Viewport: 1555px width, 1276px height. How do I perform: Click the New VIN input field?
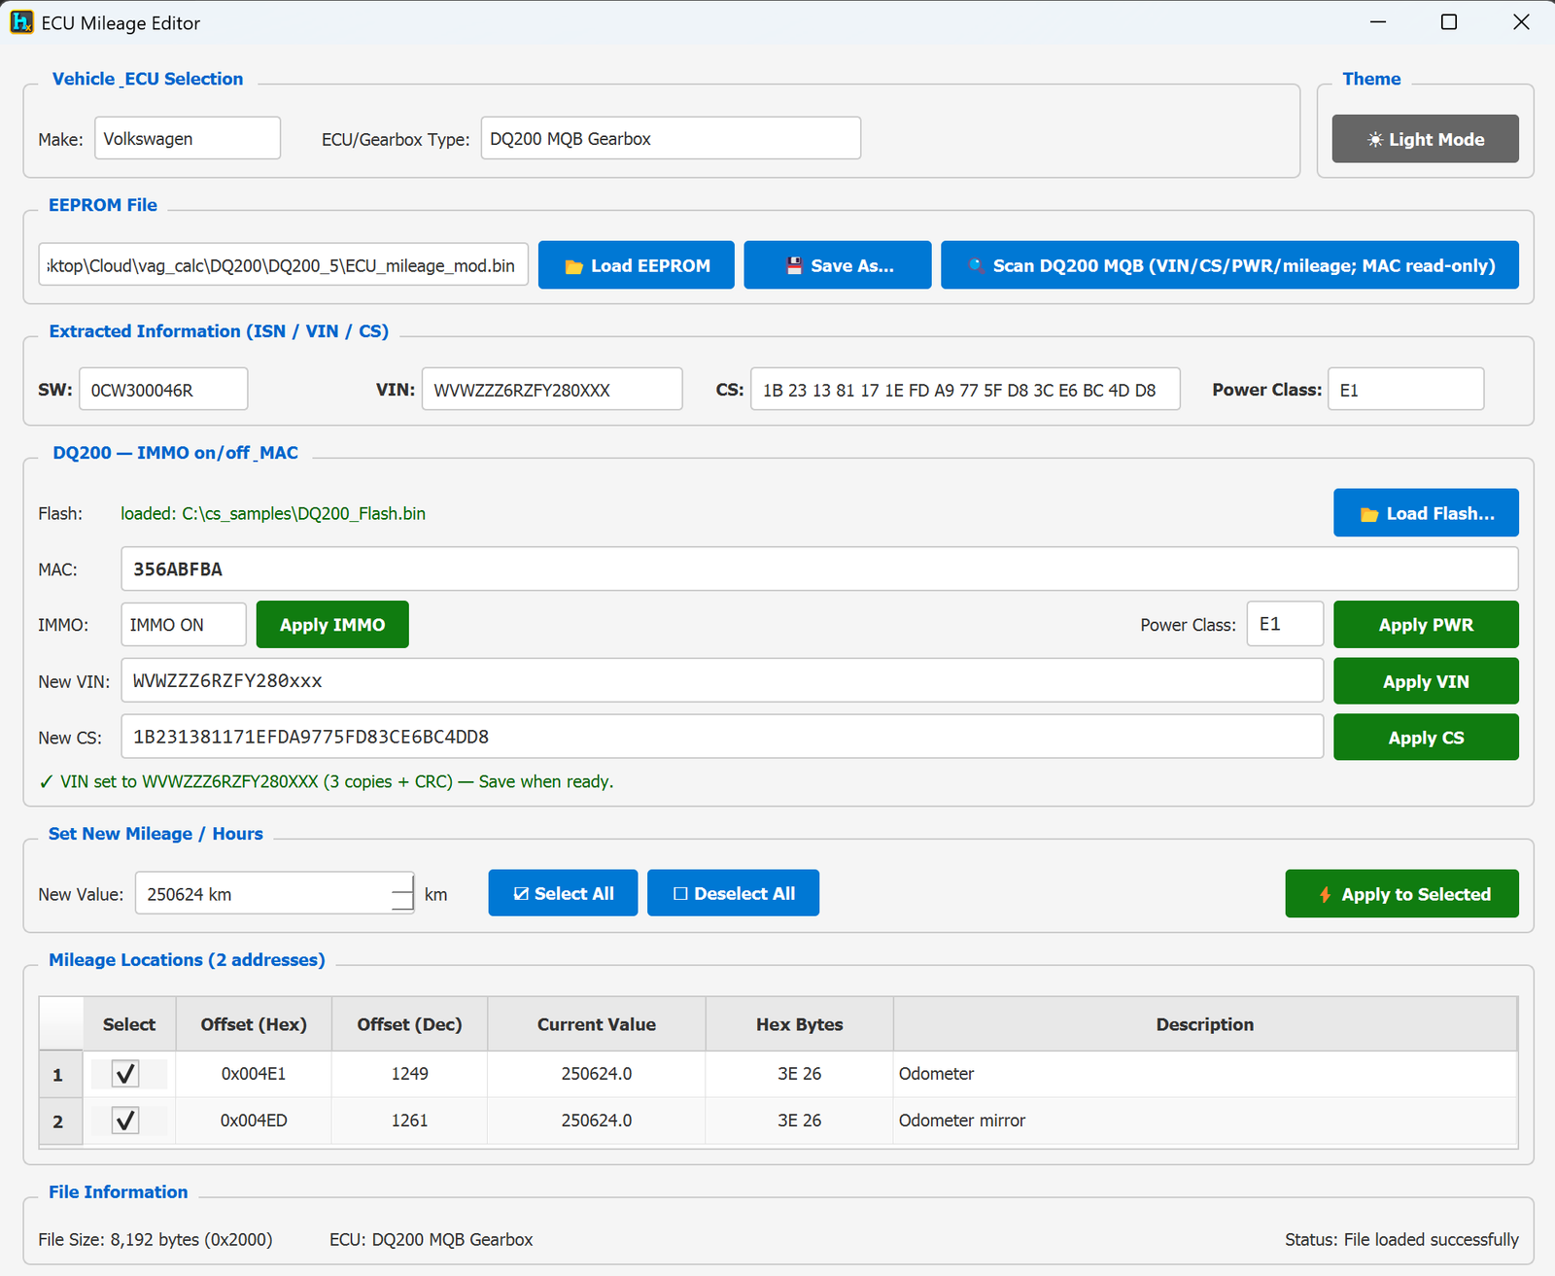[x=722, y=680]
